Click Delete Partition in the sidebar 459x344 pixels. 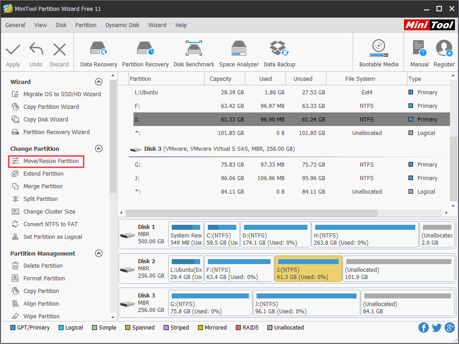pos(37,265)
